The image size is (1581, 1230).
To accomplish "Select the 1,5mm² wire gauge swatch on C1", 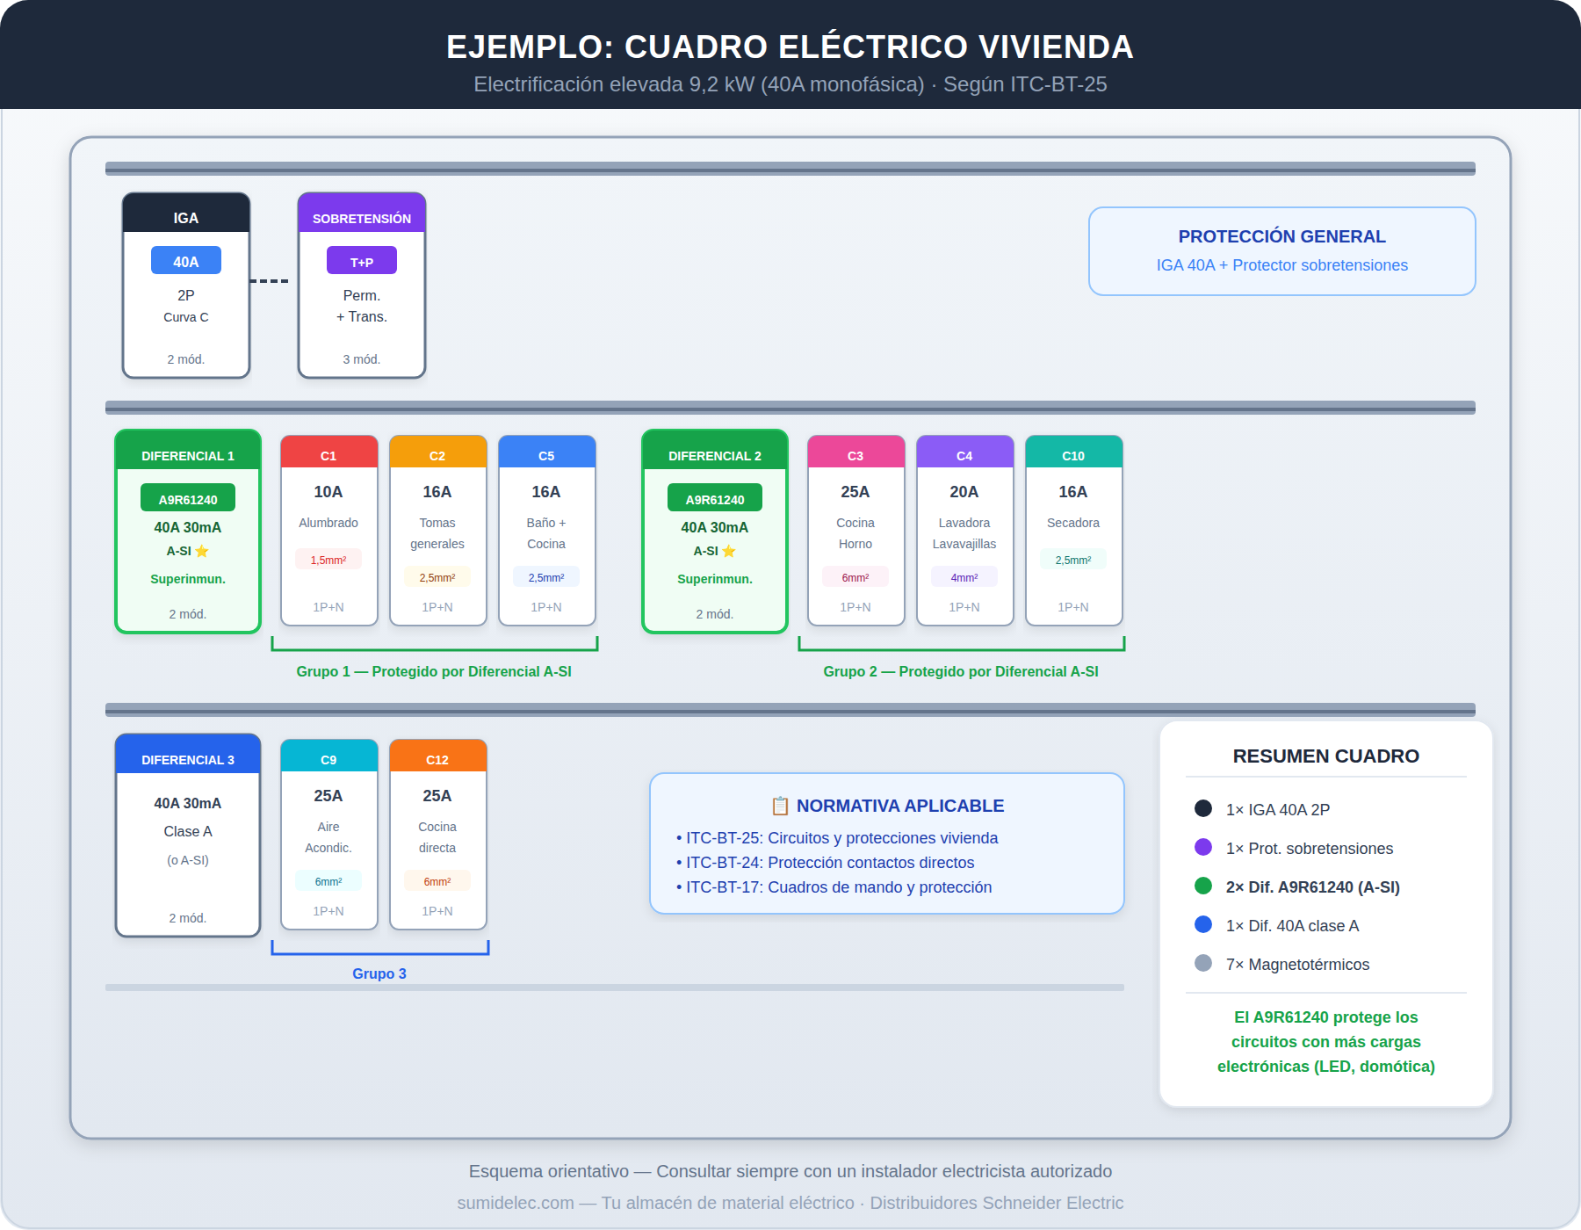I will (328, 559).
